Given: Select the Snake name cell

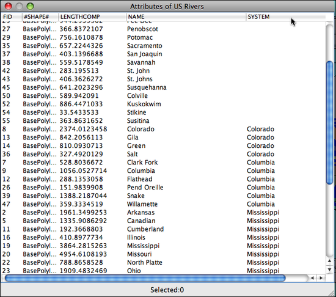Looking at the screenshot, I should click(136, 196).
